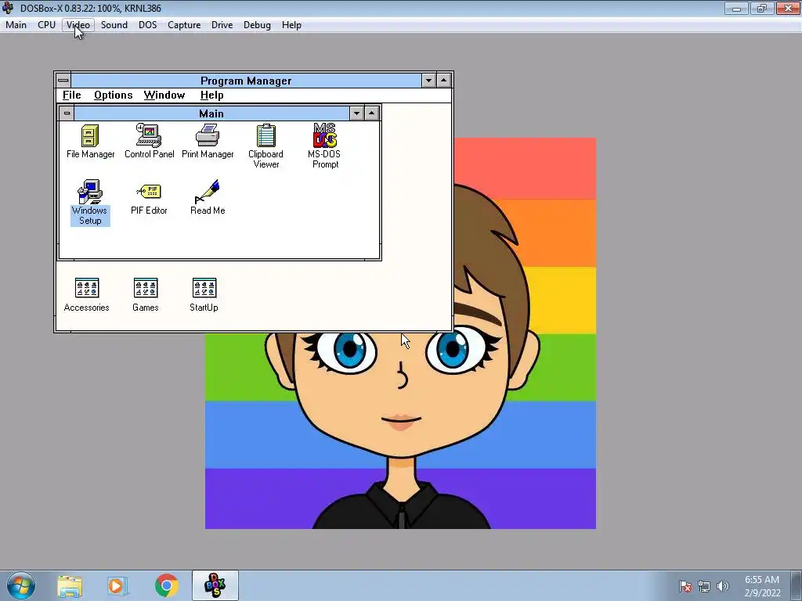The height and width of the screenshot is (601, 802).
Task: Open Program Manager's File menu
Action: 71,95
